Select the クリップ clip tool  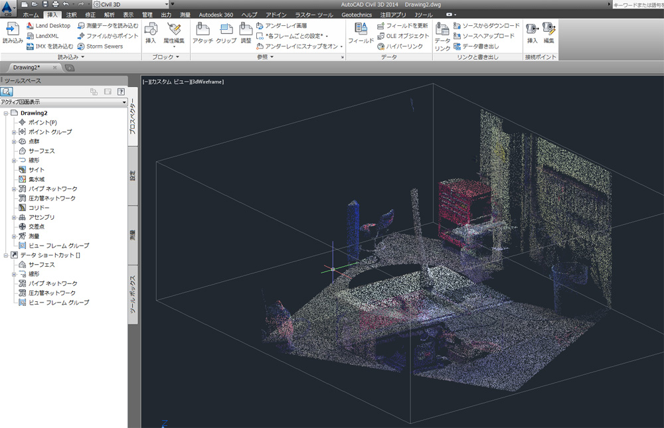[226, 33]
